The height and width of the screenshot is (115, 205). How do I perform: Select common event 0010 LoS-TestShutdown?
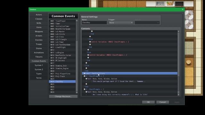pyautogui.click(x=62, y=45)
